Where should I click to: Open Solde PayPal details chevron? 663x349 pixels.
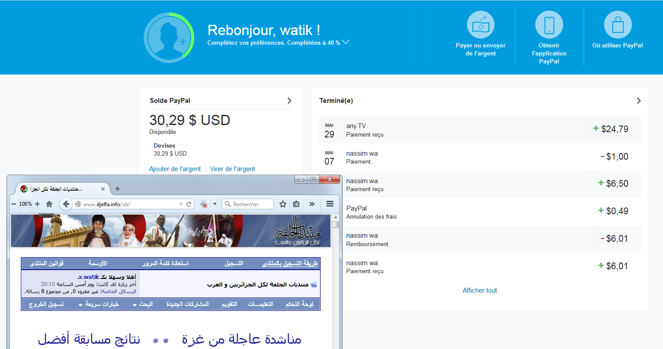pos(289,101)
